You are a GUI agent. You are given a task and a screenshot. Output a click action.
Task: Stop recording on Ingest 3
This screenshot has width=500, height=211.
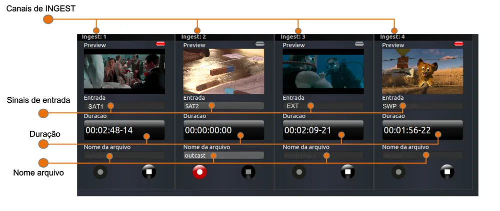click(348, 172)
